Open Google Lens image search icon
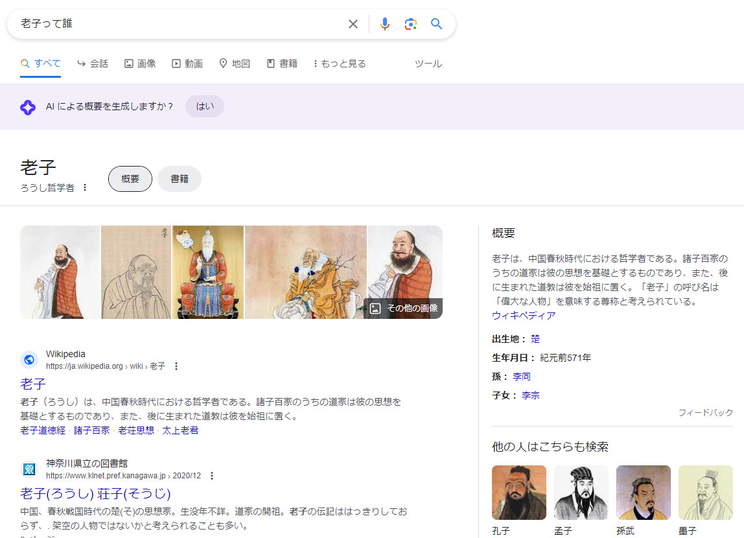 [x=410, y=24]
